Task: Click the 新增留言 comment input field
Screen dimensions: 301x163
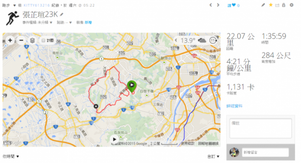Action: point(265,152)
